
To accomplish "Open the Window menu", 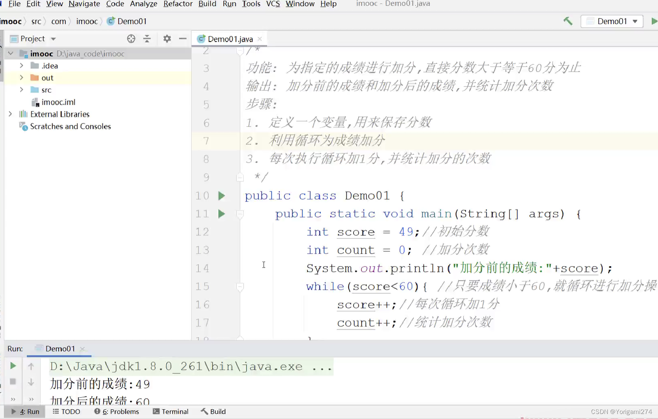I will (300, 4).
